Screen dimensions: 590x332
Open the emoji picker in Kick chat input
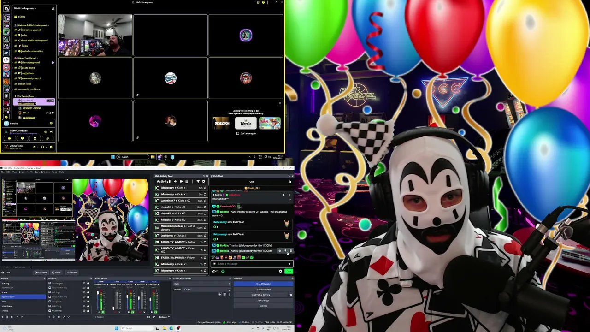pos(289,264)
